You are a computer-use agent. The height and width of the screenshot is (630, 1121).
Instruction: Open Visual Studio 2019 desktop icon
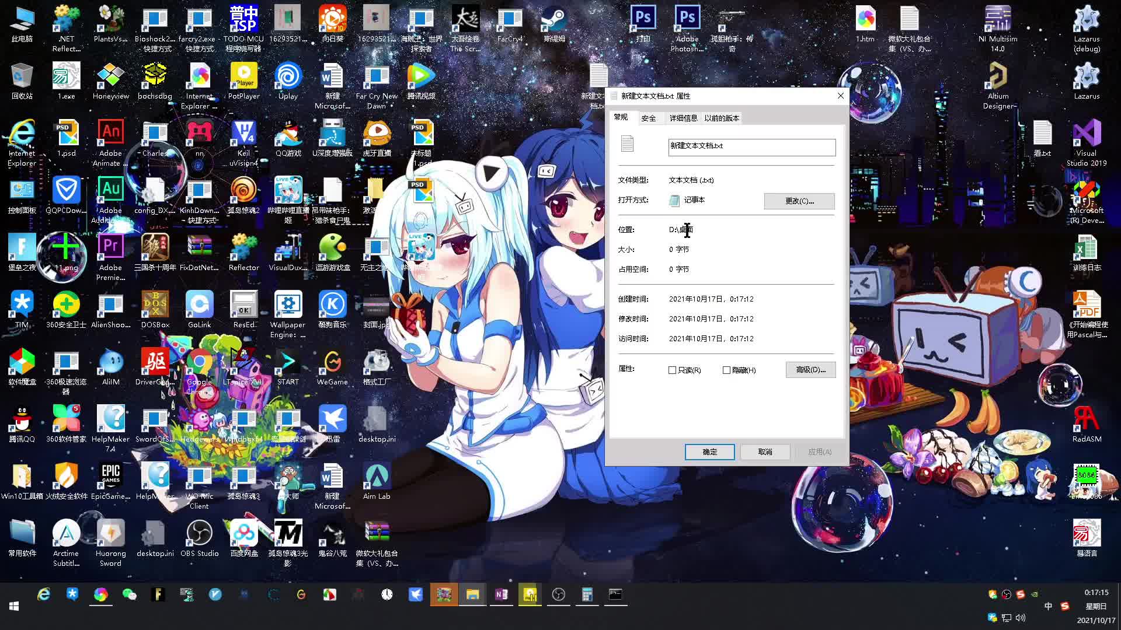coord(1087,143)
